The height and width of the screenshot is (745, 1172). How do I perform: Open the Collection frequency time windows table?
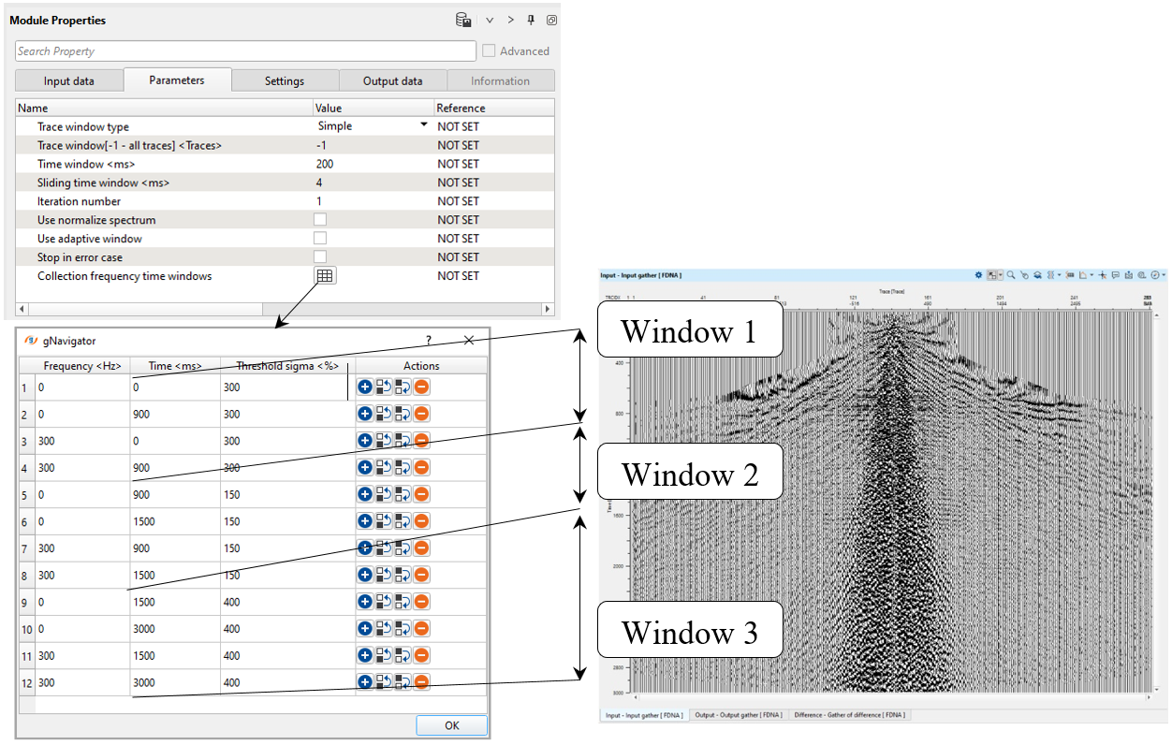(325, 276)
